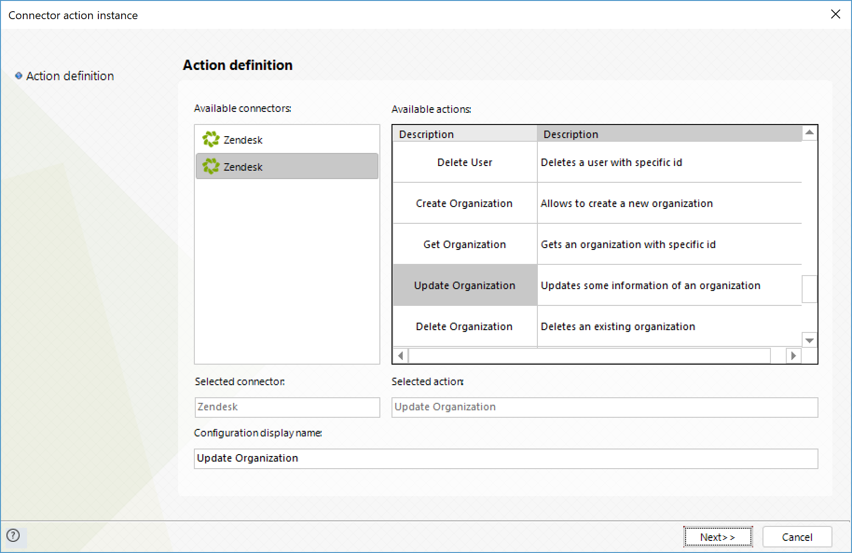
Task: Click the highlighted Zendesk connector logo icon
Action: [211, 166]
